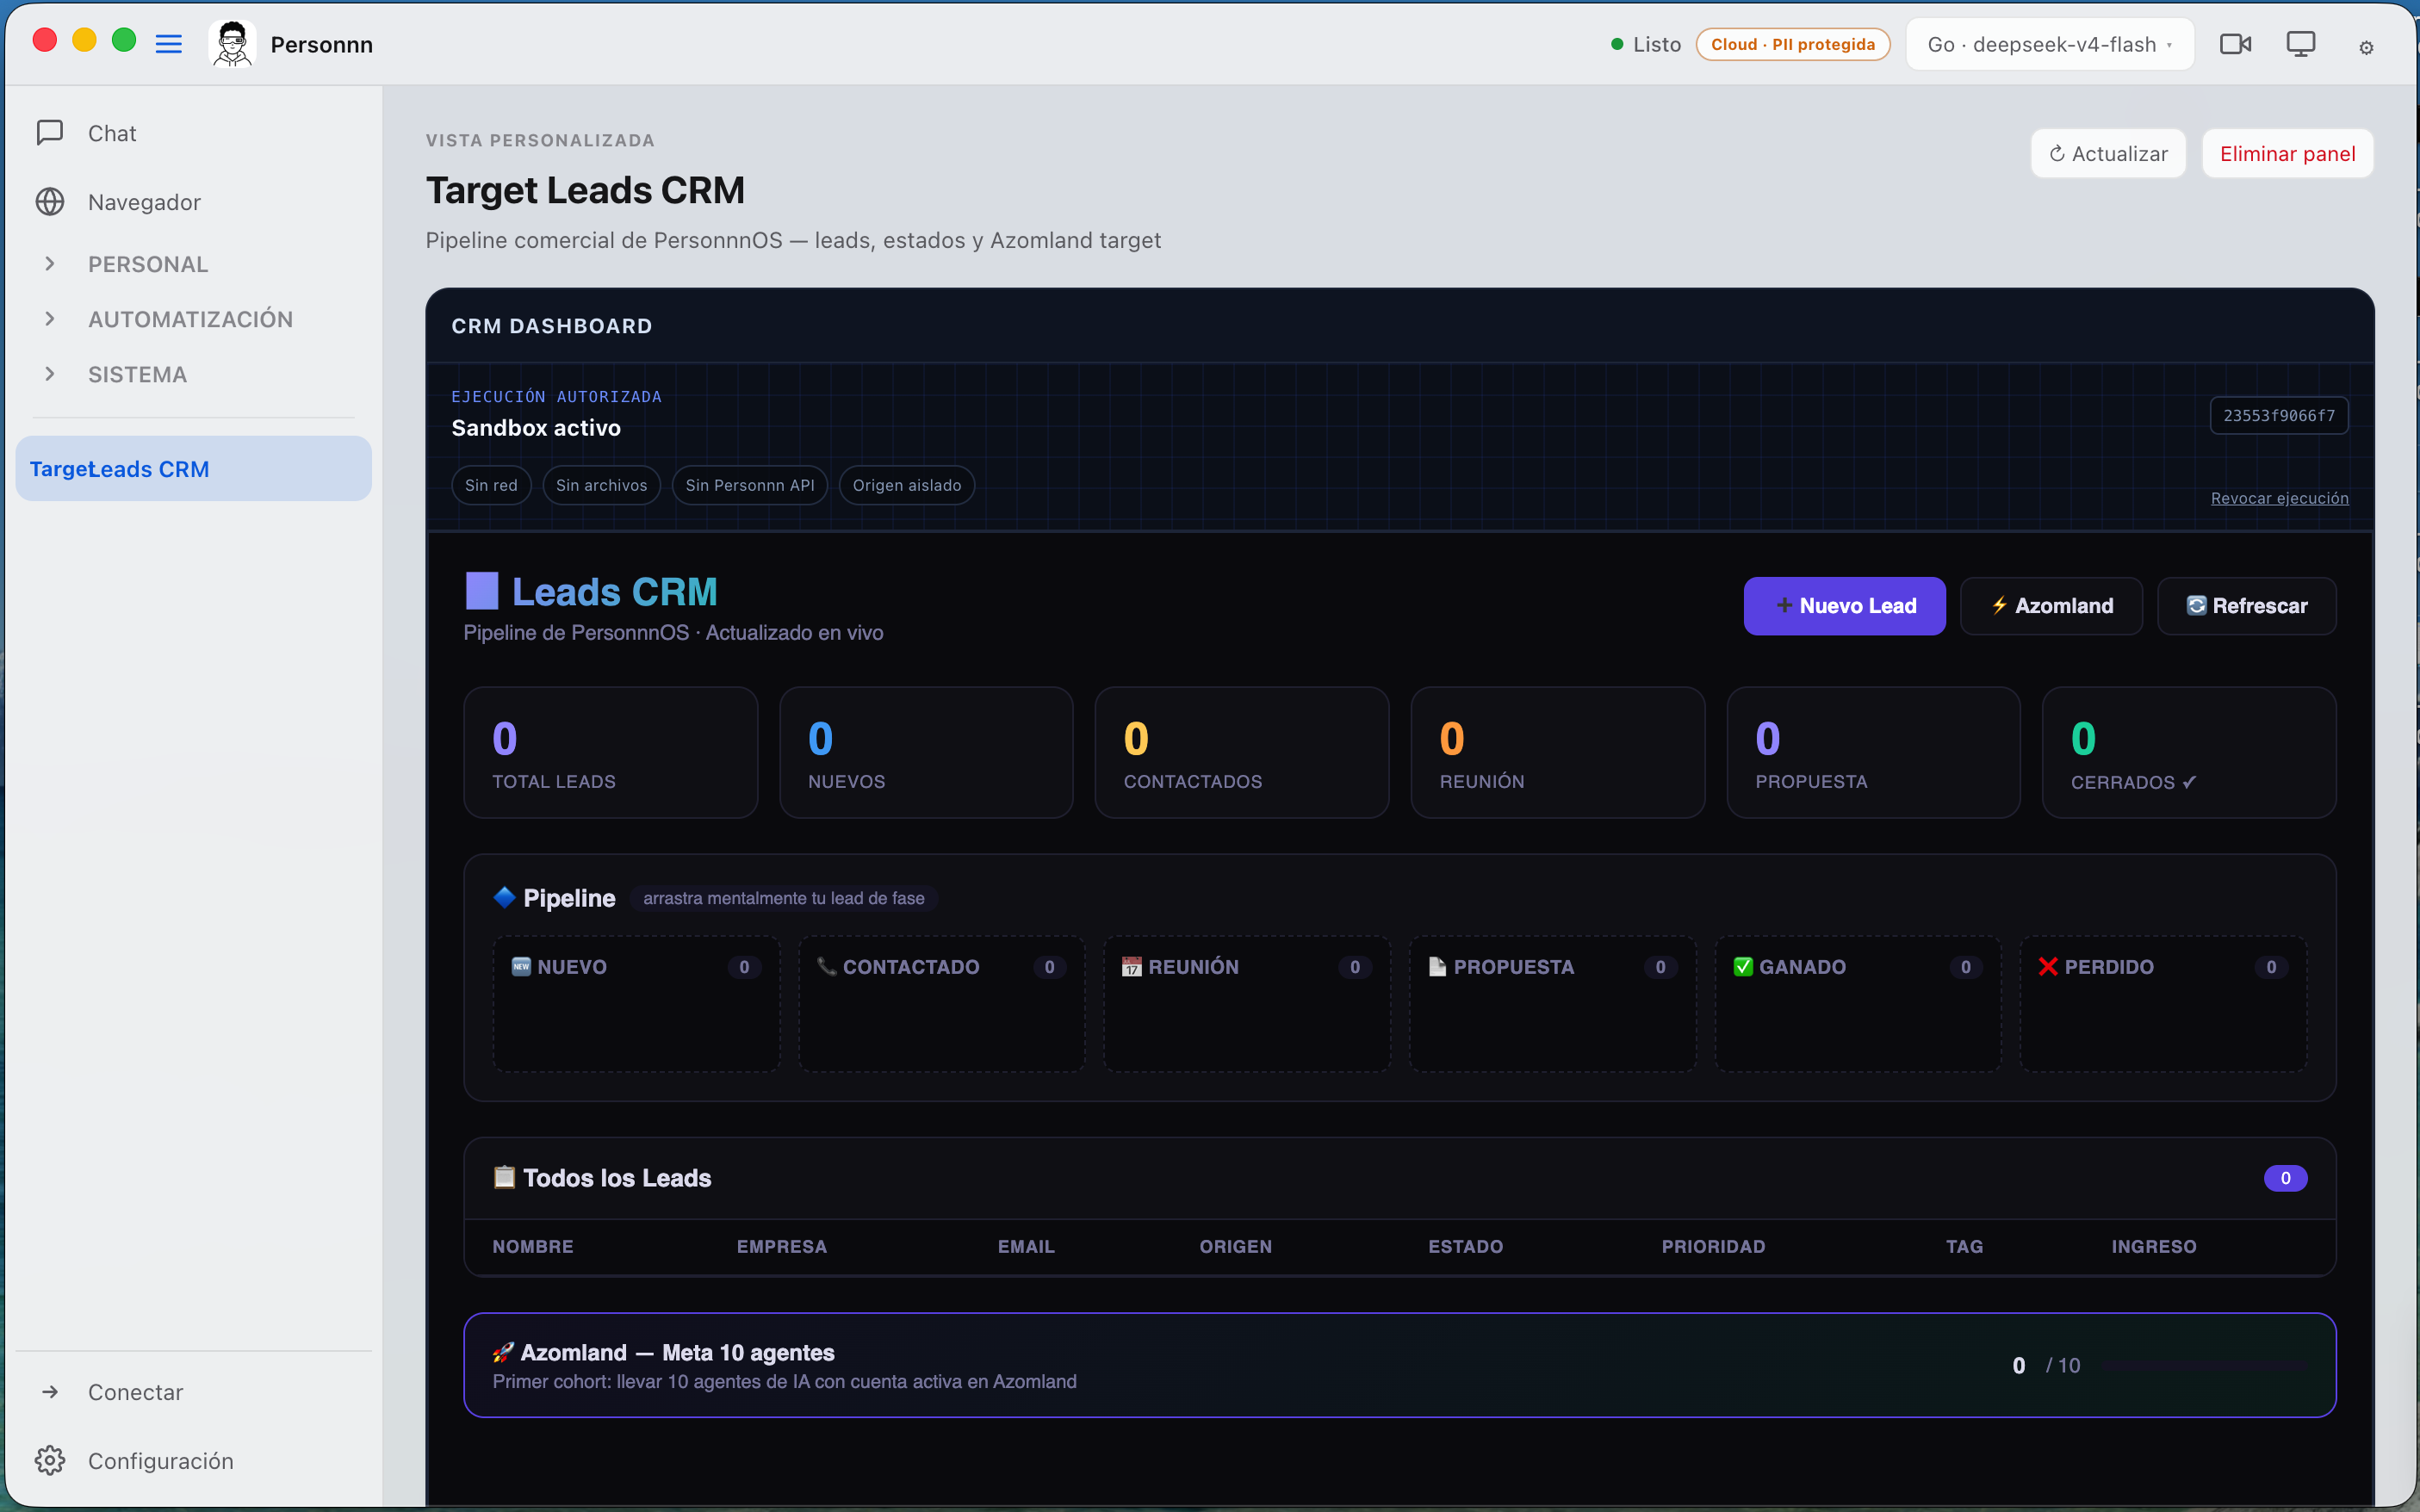
Task: Click the Personnn avatar logo
Action: pyautogui.click(x=232, y=44)
